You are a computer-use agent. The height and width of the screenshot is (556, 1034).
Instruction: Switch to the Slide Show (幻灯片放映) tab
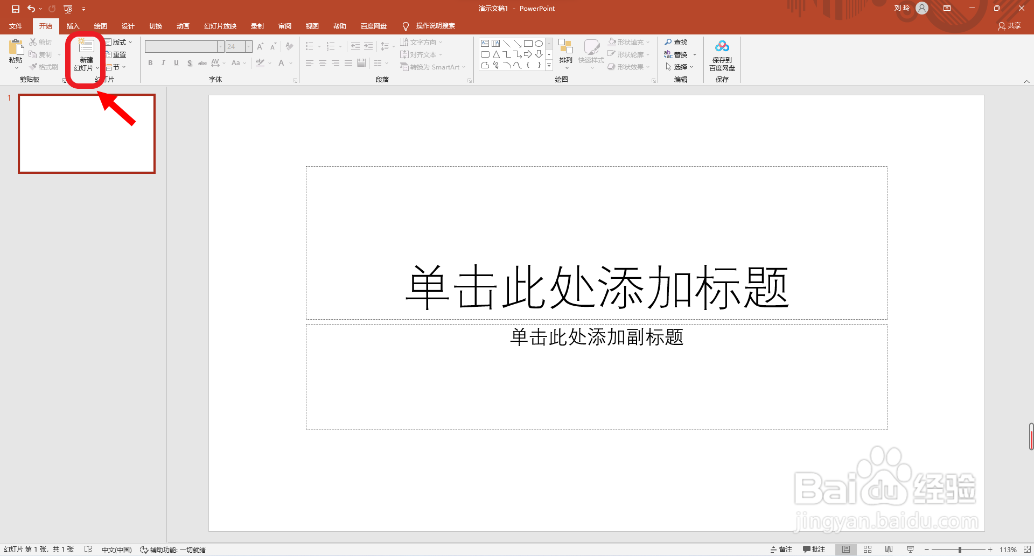coord(220,26)
